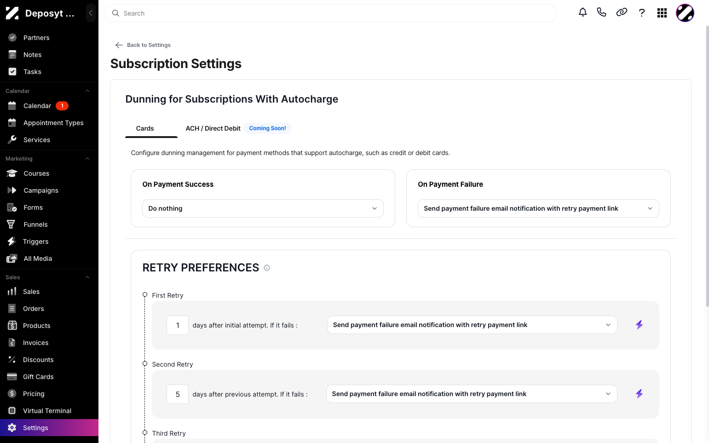Open the help question mark
709x443 pixels.
tap(642, 13)
